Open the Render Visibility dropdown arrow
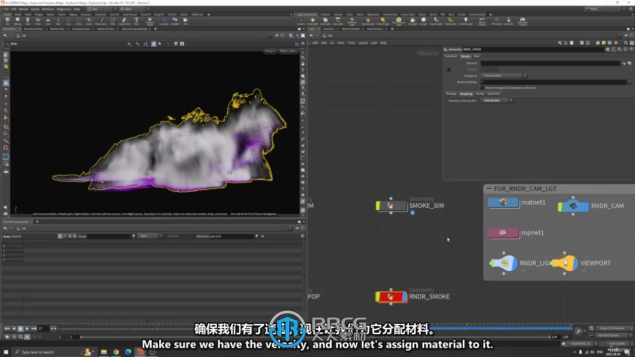 [x=630, y=82]
